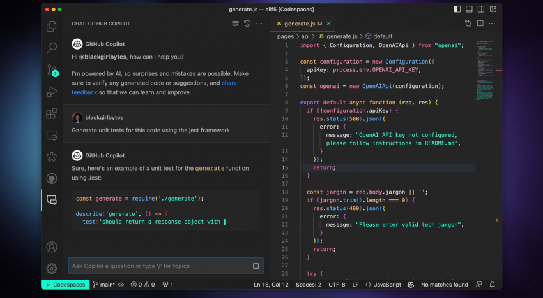Open the Run and Debug view
The width and height of the screenshot is (543, 298).
[x=52, y=92]
